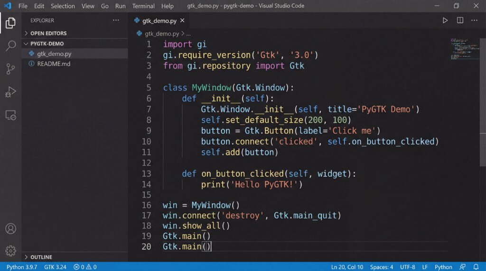486x271 pixels.
Task: Open the Search view in activity bar
Action: tap(10, 46)
